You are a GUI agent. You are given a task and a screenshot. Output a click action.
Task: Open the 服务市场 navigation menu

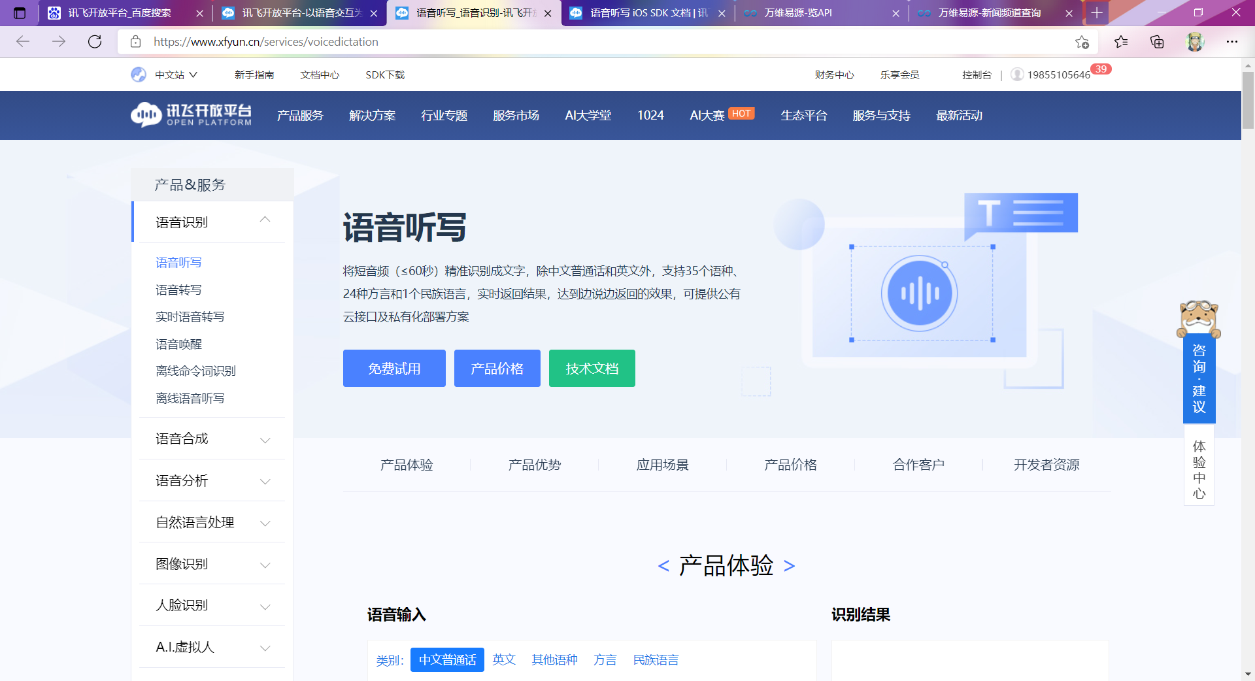tap(516, 115)
